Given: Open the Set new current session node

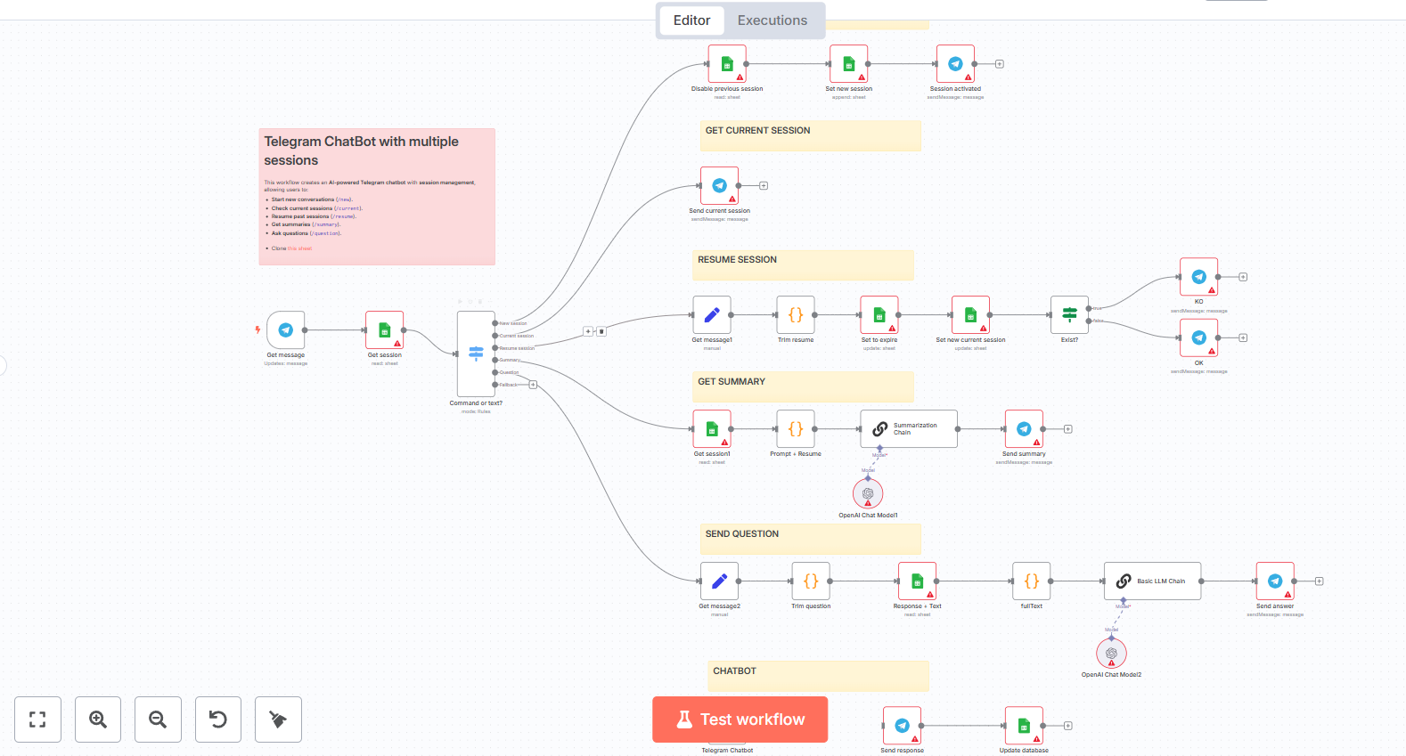Looking at the screenshot, I should tap(970, 315).
